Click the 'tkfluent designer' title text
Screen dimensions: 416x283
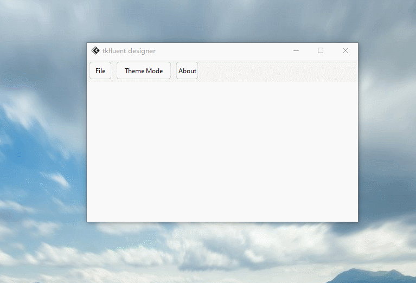pyautogui.click(x=129, y=51)
